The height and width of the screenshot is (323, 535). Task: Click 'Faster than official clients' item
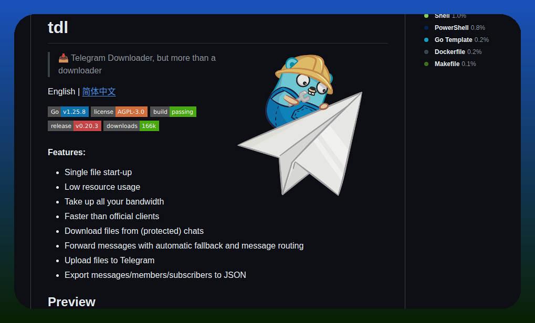coord(112,217)
